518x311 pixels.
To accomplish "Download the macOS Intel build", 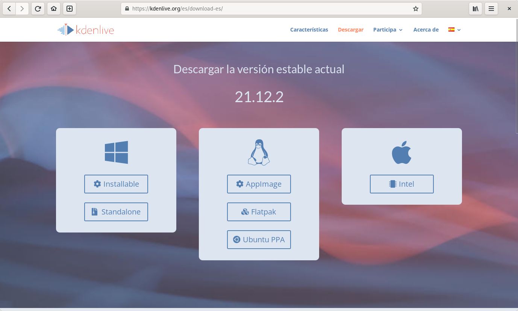I will pyautogui.click(x=402, y=184).
